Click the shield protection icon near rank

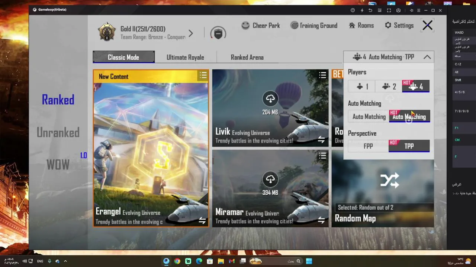(x=218, y=33)
